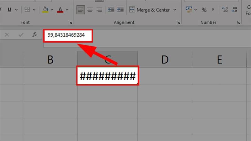Select column D header
Viewport: 251px width, 141px height.
[165, 59]
